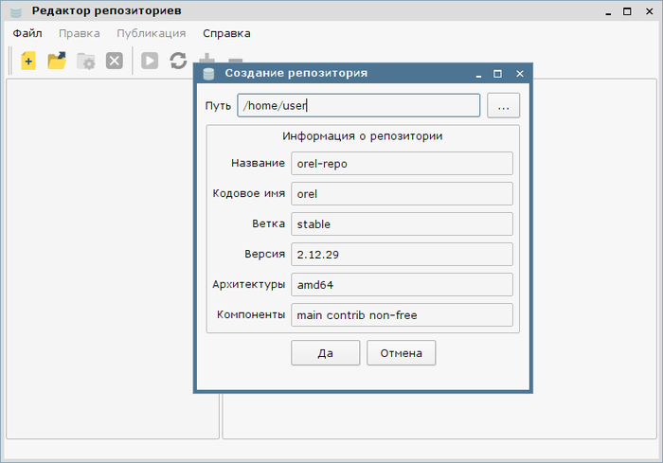Click the open repository folder icon
The image size is (663, 463).
[x=57, y=62]
